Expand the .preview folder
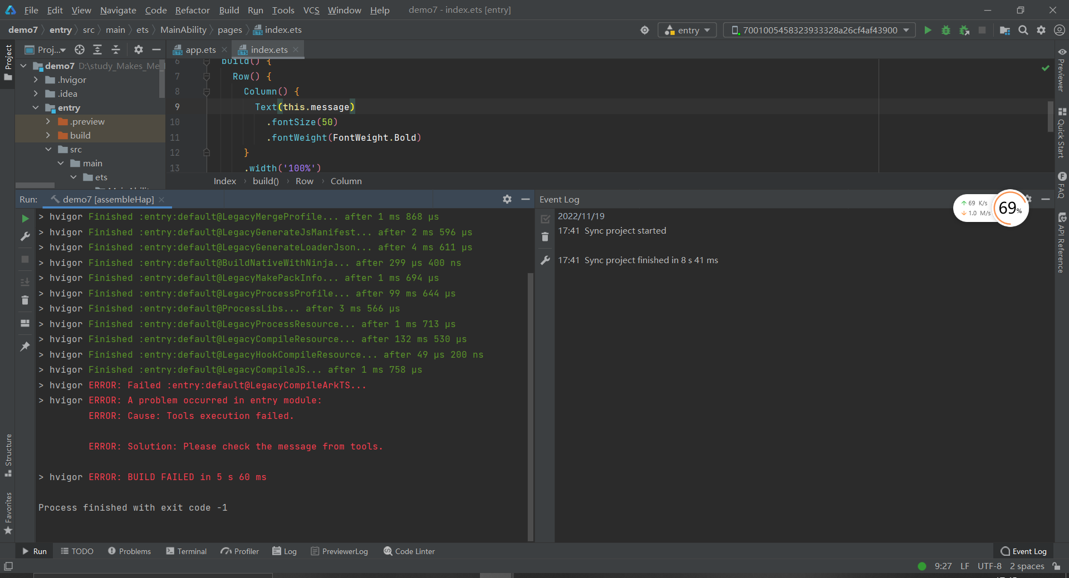Image resolution: width=1069 pixels, height=578 pixels. click(48, 121)
